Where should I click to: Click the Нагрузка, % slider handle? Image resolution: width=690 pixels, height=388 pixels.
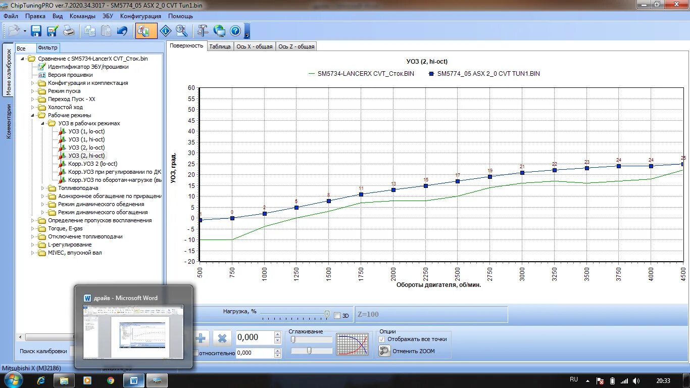pyautogui.click(x=327, y=314)
